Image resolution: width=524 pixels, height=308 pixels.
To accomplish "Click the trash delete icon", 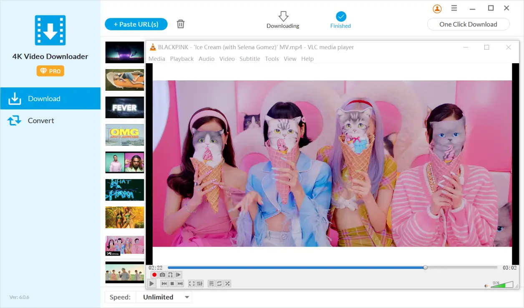I will point(181,24).
